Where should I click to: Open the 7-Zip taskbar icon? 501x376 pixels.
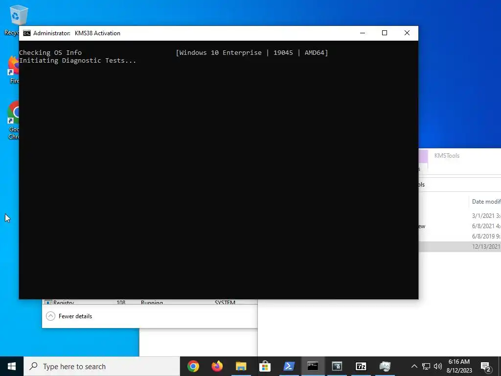pyautogui.click(x=361, y=366)
